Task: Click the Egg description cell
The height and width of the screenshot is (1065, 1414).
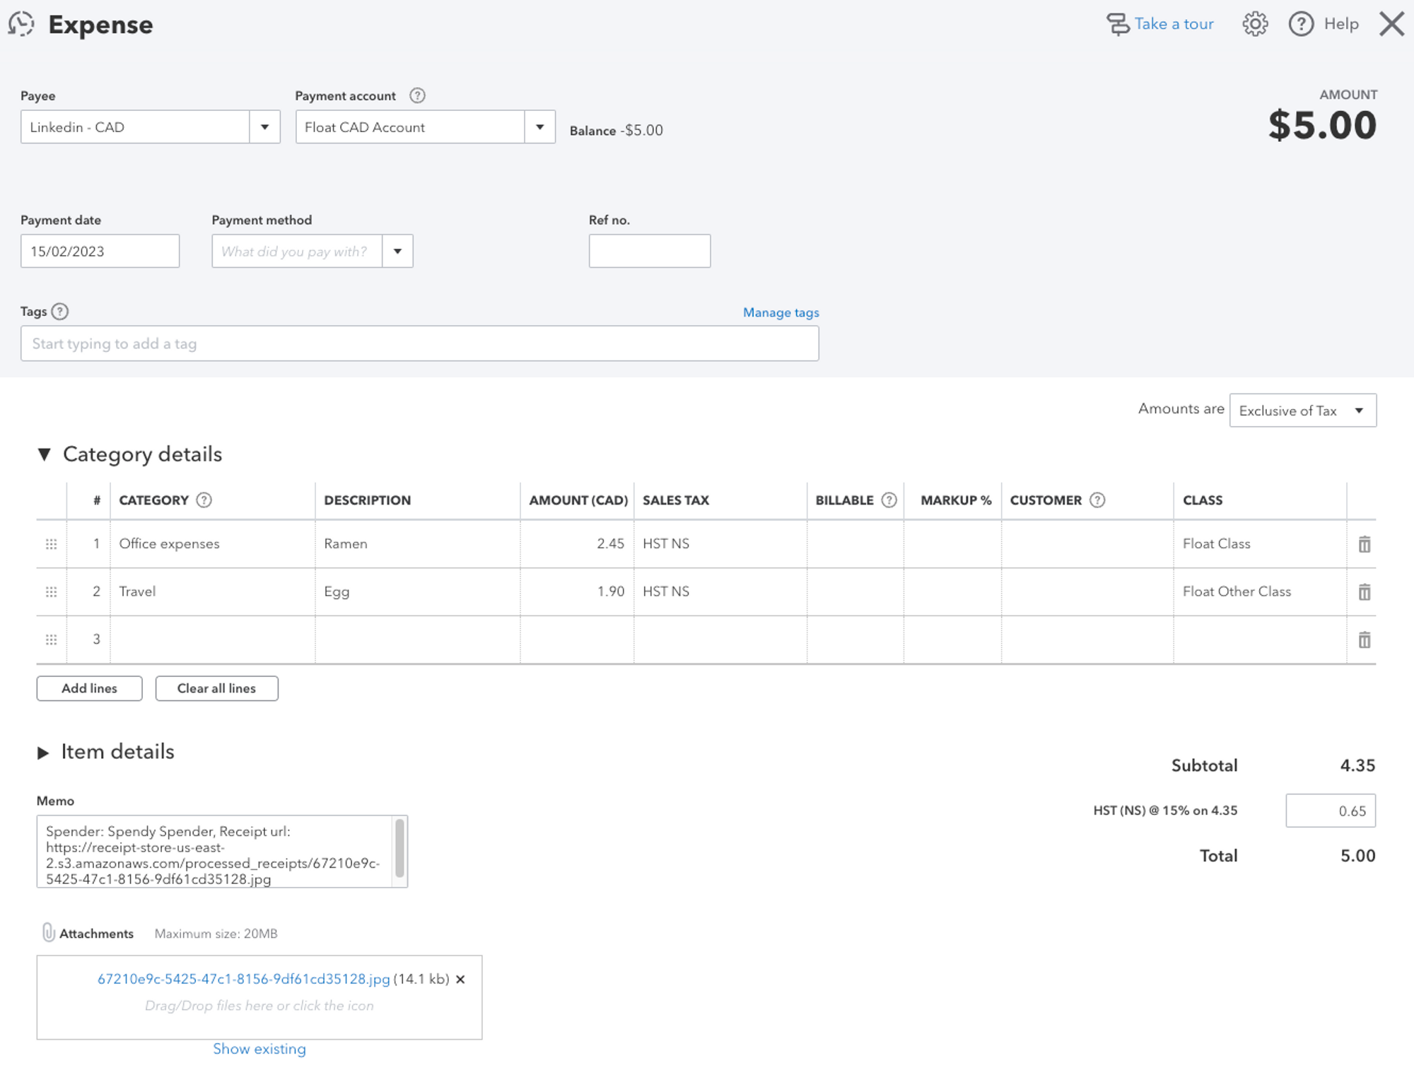Action: 417,592
